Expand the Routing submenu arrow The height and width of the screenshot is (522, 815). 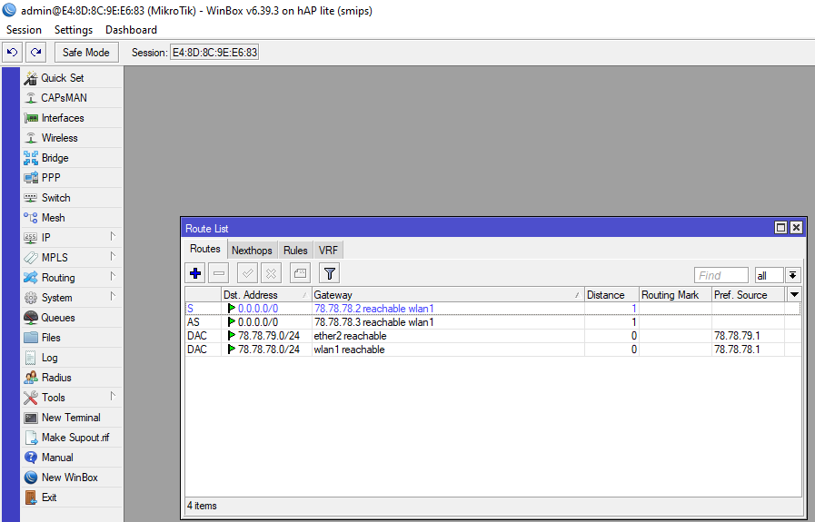click(113, 276)
